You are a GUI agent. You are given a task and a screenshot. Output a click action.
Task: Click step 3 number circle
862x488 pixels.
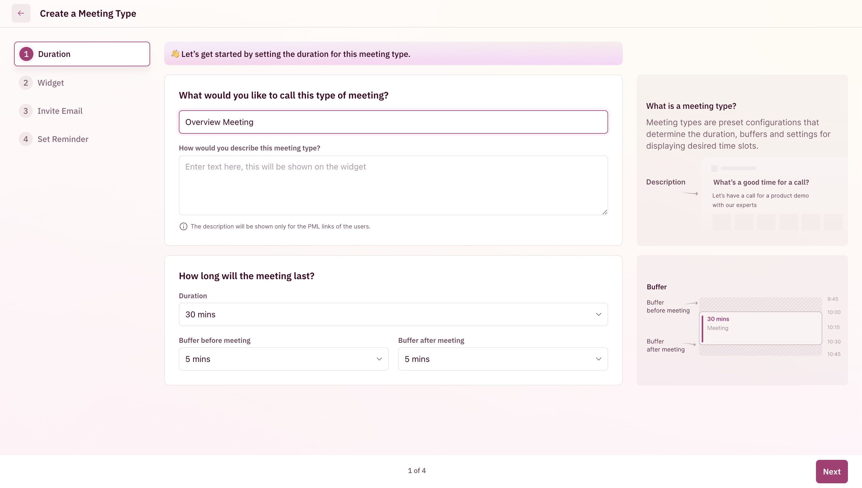click(26, 111)
